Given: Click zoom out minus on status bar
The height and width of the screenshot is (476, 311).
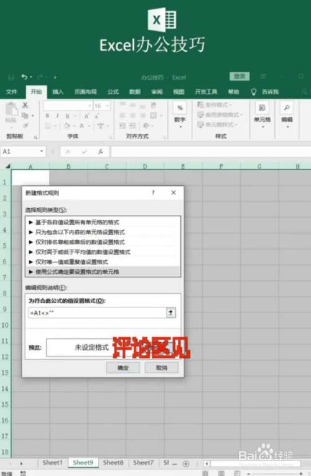Looking at the screenshot, I should (249, 474).
